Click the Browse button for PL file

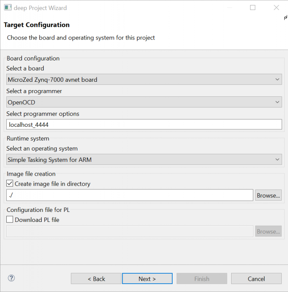coord(268,232)
